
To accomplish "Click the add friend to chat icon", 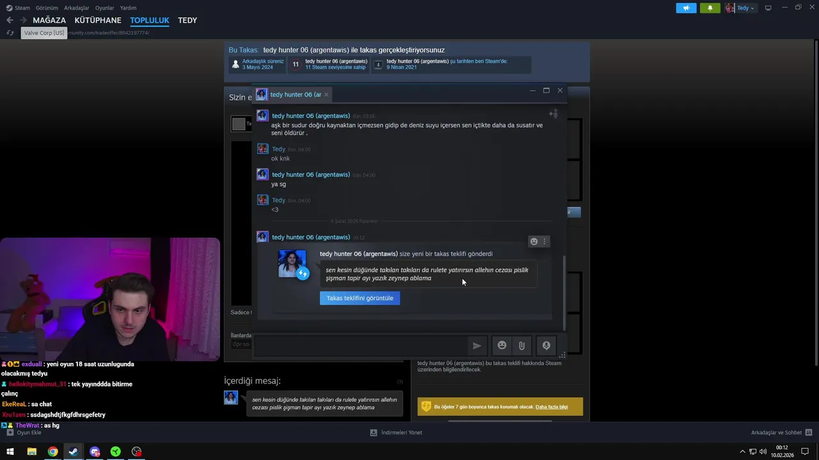I will click(x=553, y=114).
